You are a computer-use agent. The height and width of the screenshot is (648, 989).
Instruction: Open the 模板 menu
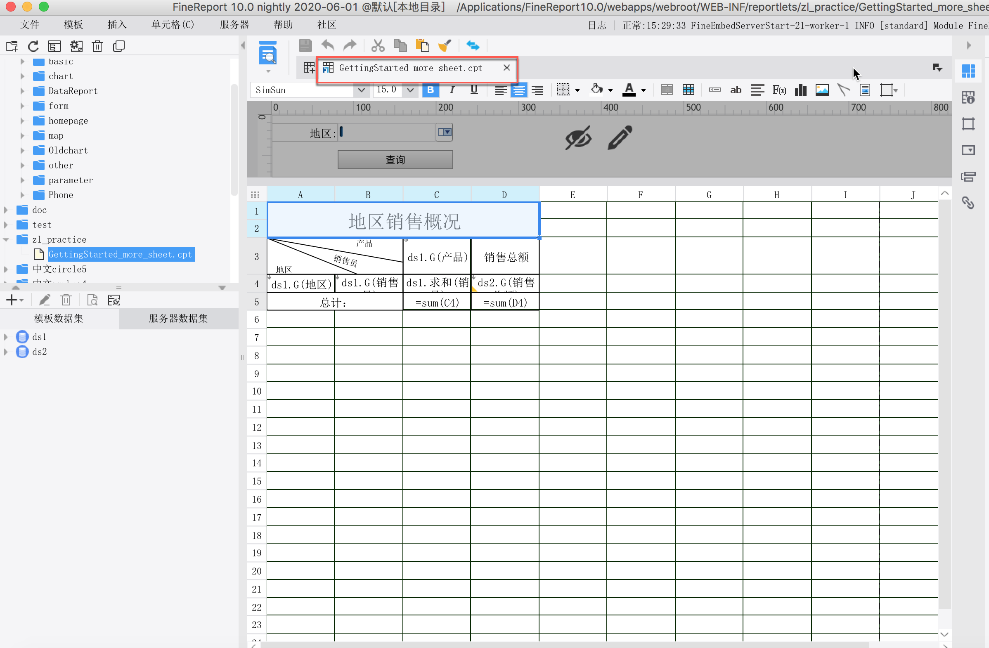click(73, 25)
